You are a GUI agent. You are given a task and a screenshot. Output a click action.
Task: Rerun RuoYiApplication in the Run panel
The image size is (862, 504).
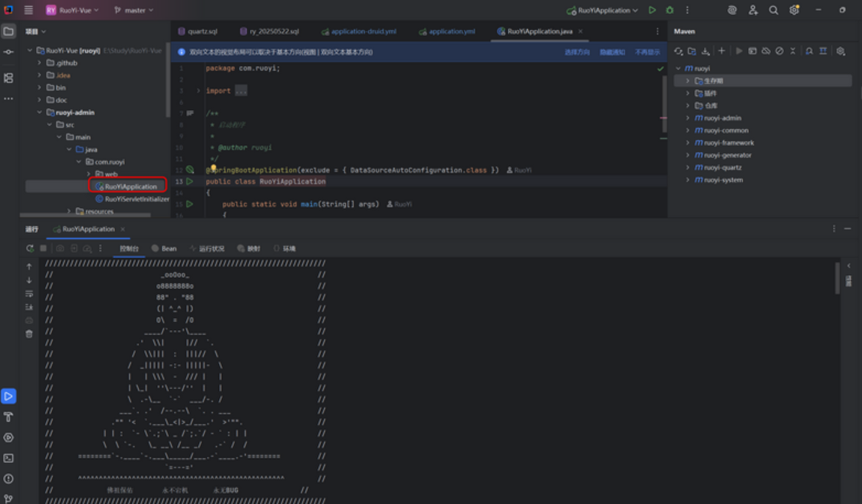(x=29, y=248)
